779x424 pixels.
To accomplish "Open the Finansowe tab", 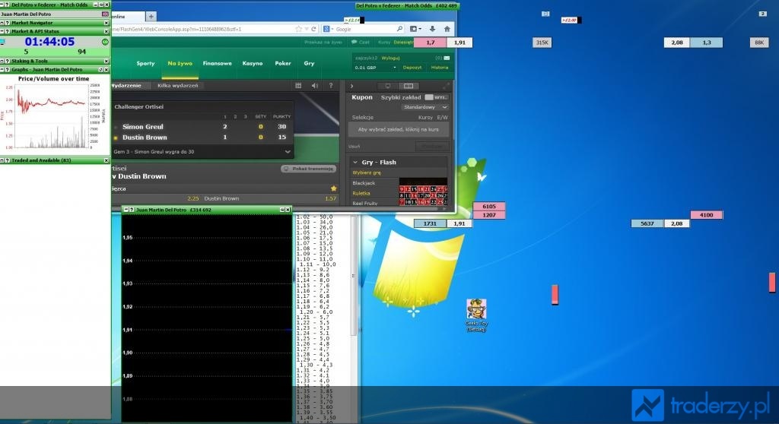I will click(x=217, y=64).
